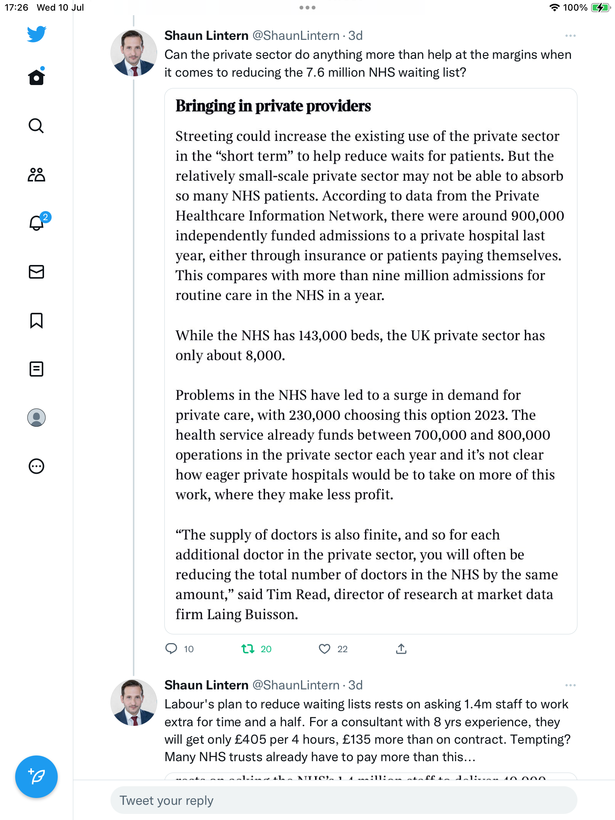Open the Messages envelope icon

pos(36,272)
